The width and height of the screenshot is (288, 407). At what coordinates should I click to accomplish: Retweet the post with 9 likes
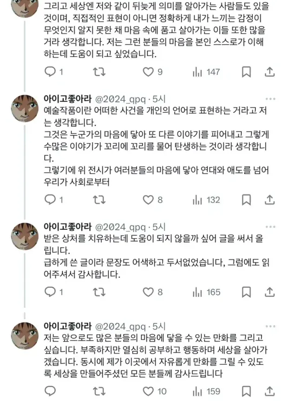[99, 72]
